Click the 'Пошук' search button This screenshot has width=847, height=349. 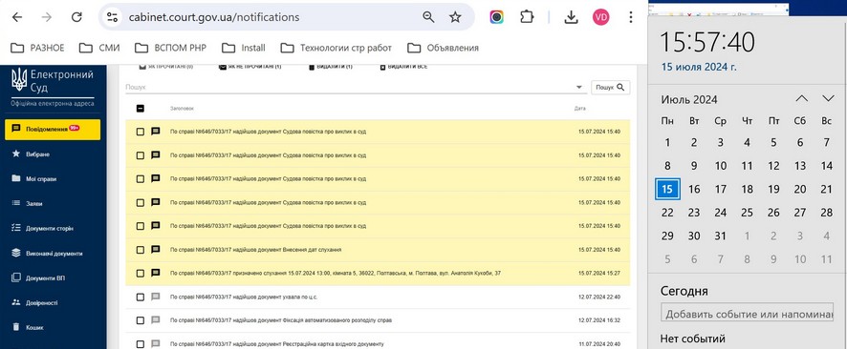(611, 88)
